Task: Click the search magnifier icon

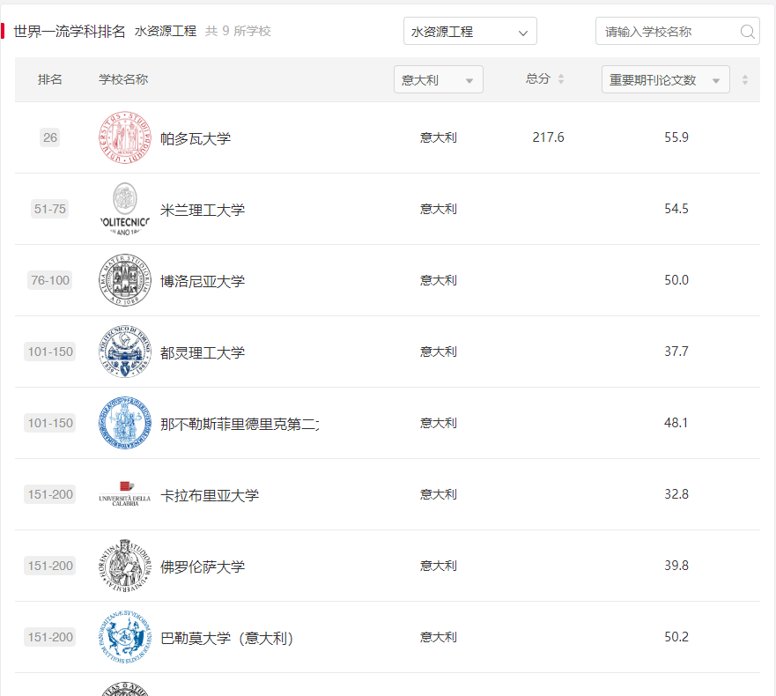Action: pyautogui.click(x=747, y=31)
